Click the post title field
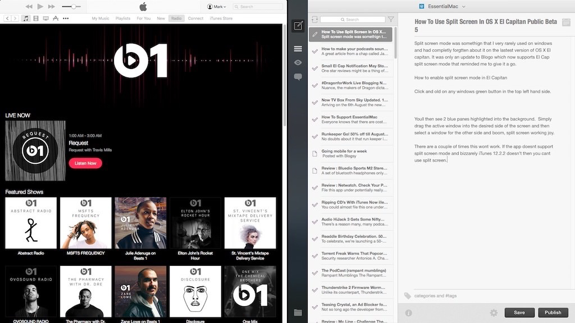 point(486,26)
